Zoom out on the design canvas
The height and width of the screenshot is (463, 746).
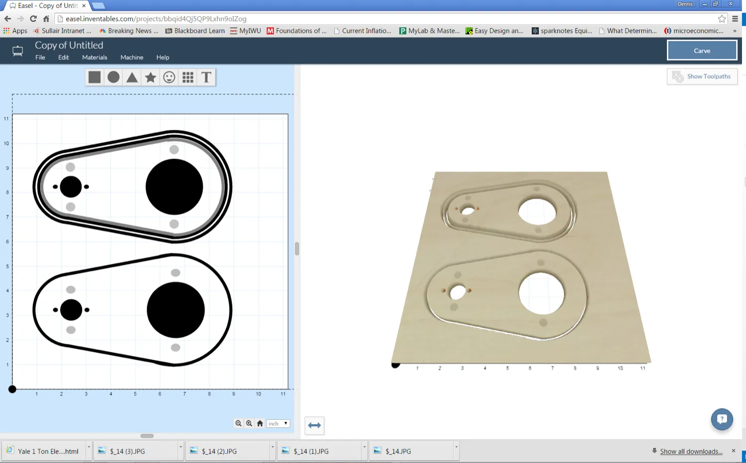tap(239, 423)
